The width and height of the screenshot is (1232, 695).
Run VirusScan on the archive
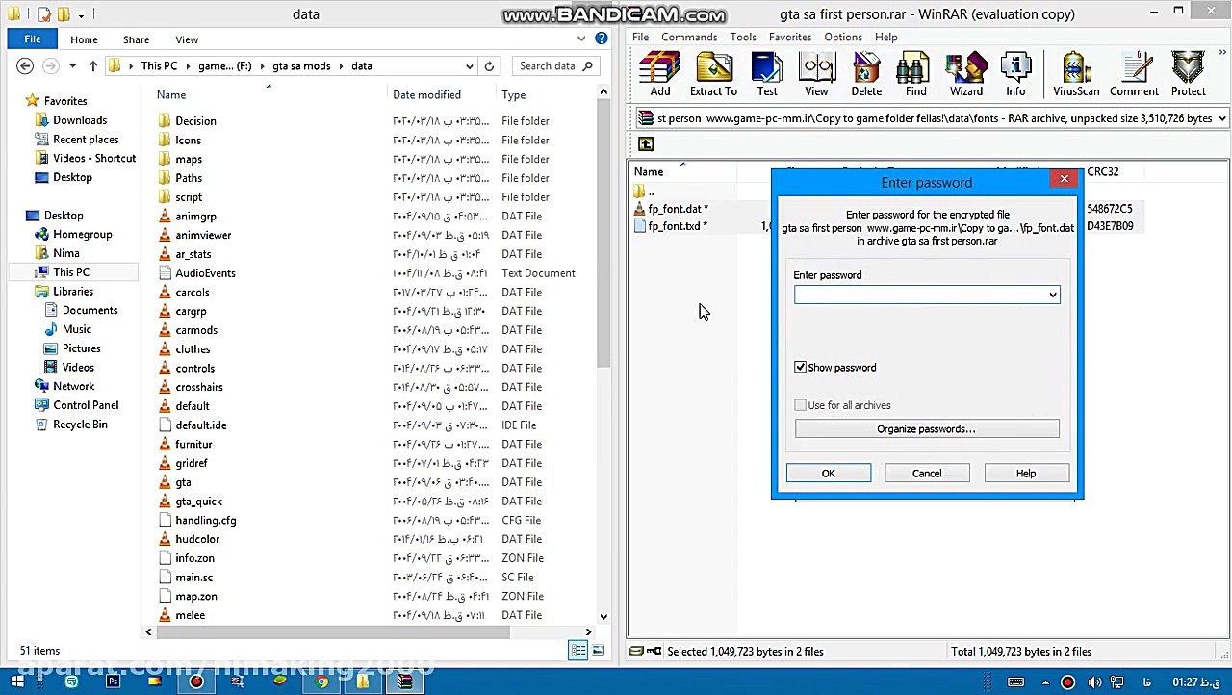(1076, 75)
